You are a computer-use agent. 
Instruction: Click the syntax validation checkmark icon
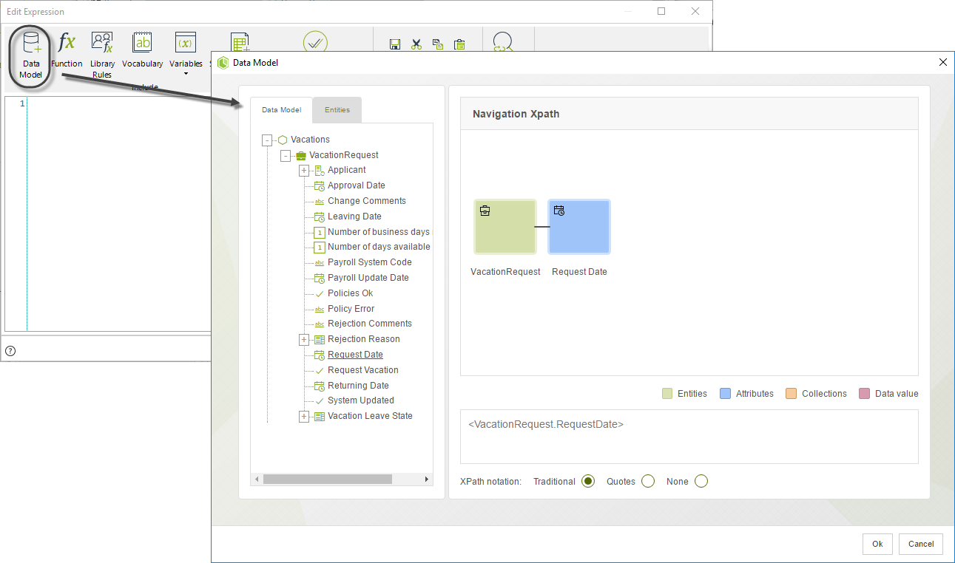pyautogui.click(x=315, y=41)
